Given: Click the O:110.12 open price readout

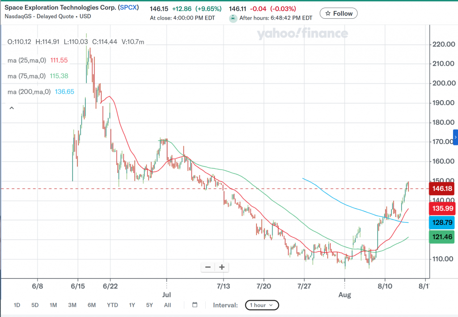Looking at the screenshot, I should 19,42.
